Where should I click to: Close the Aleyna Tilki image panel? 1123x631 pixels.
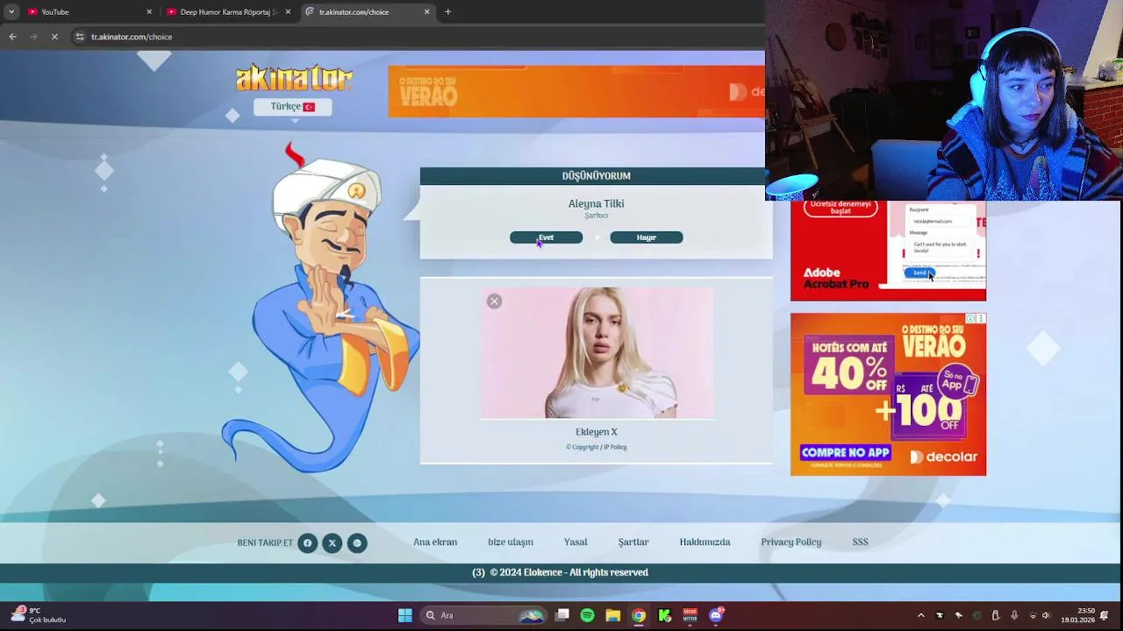click(x=495, y=301)
